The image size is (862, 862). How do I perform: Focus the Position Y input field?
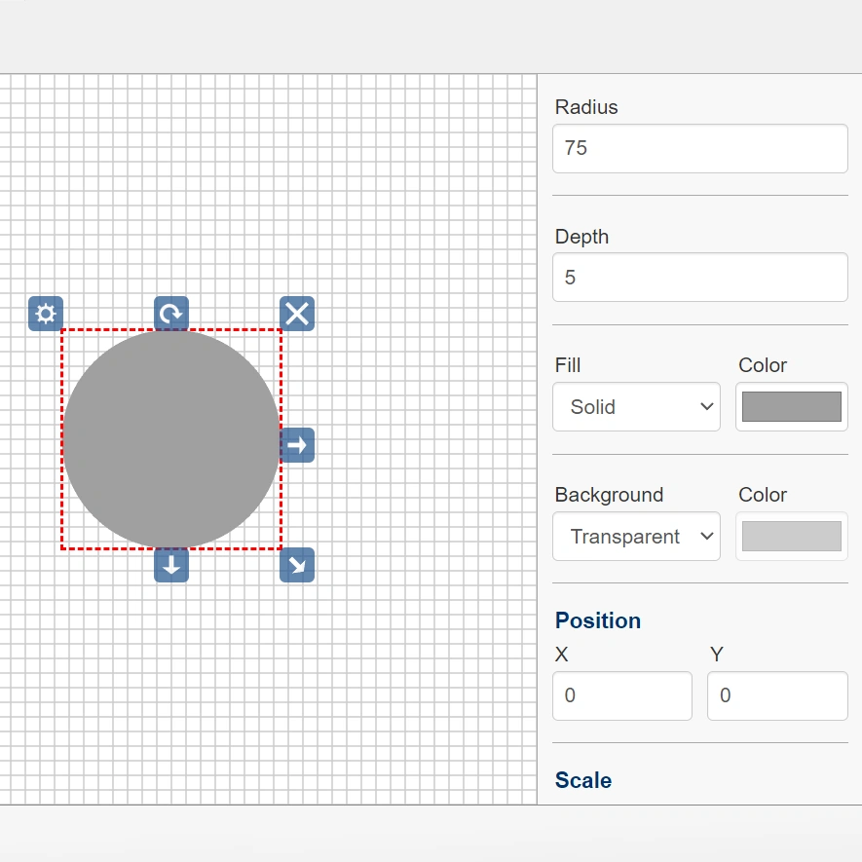click(x=776, y=695)
